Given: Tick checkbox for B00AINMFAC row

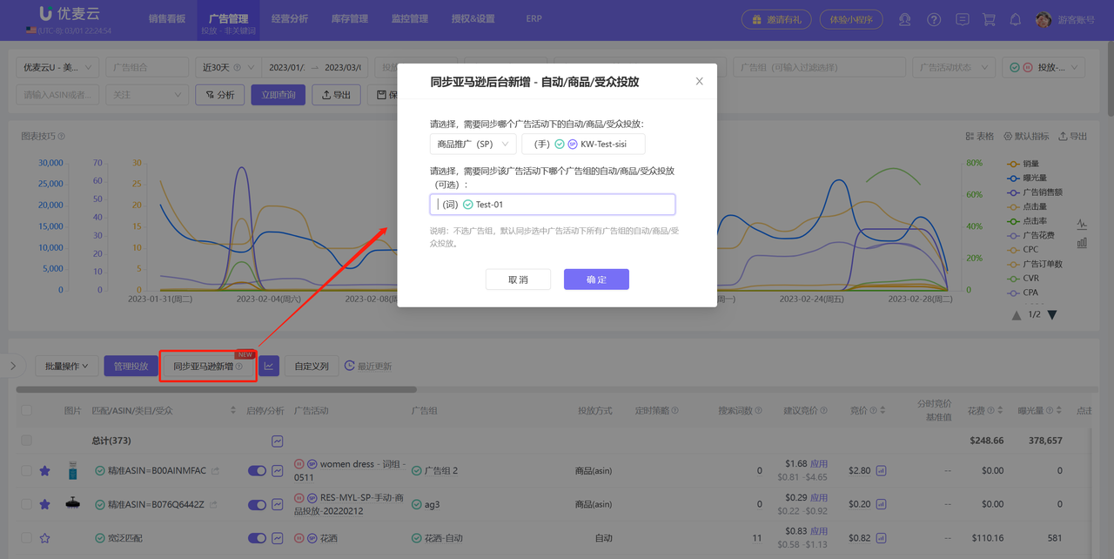Looking at the screenshot, I should (26, 471).
